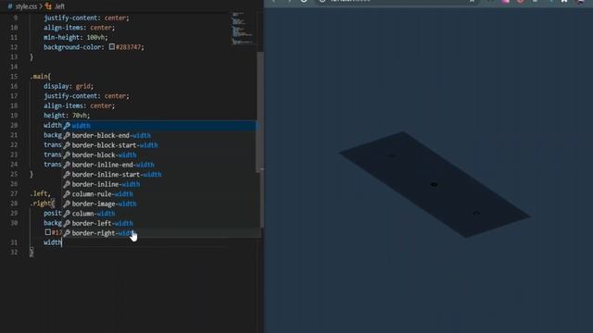This screenshot has width=593, height=333.
Task: Pick 'border-inline-end-width' suggestion
Action: pyautogui.click(x=159, y=165)
